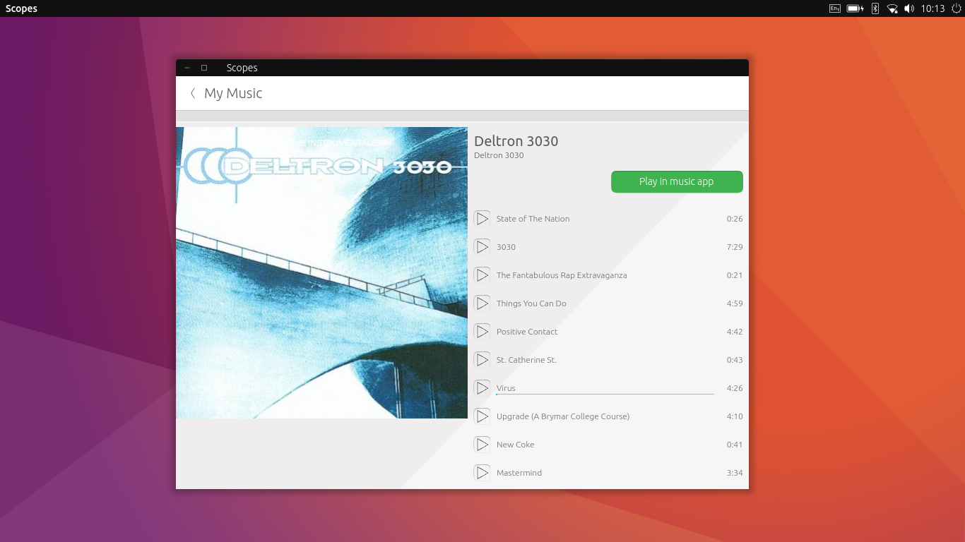Play the track Things You Can Do

[482, 303]
